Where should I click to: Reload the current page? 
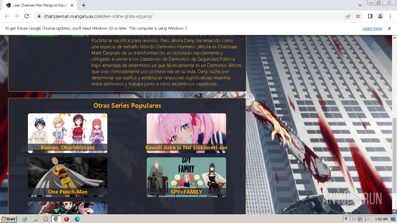point(27,16)
